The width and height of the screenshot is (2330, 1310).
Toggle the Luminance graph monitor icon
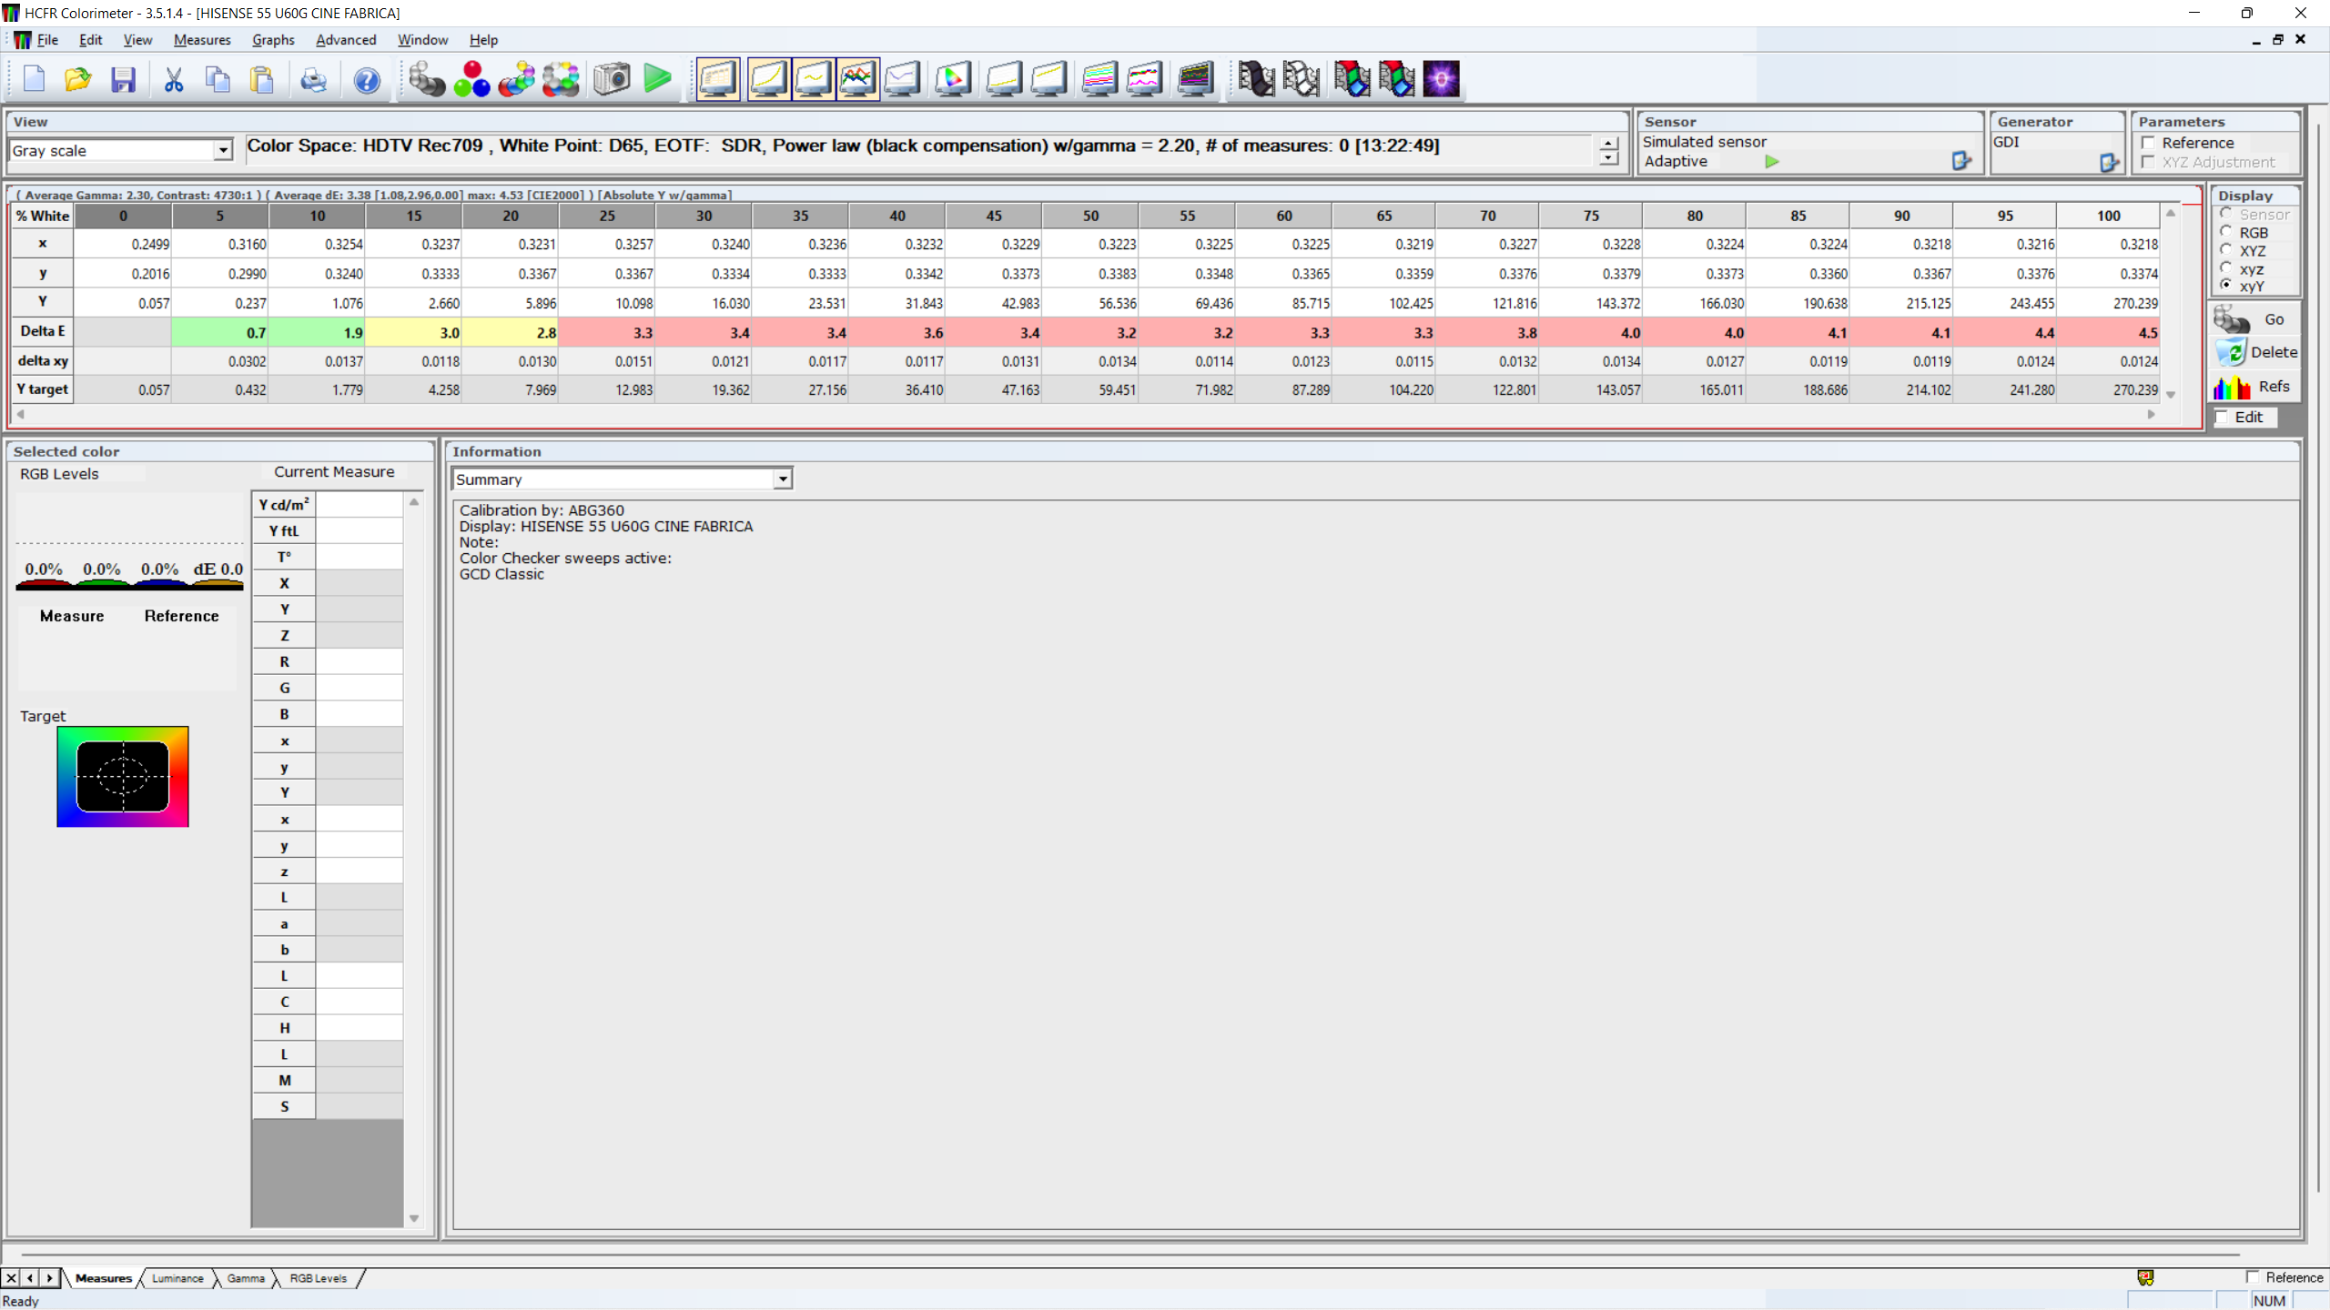point(769,79)
